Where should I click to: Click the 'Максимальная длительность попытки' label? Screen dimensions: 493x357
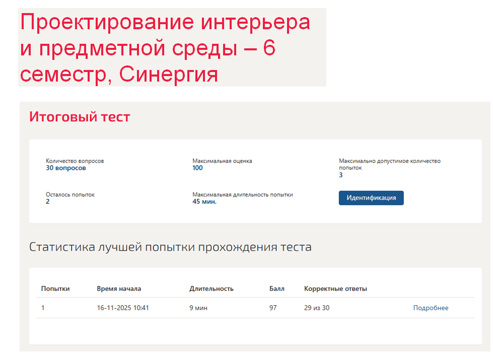pos(243,194)
